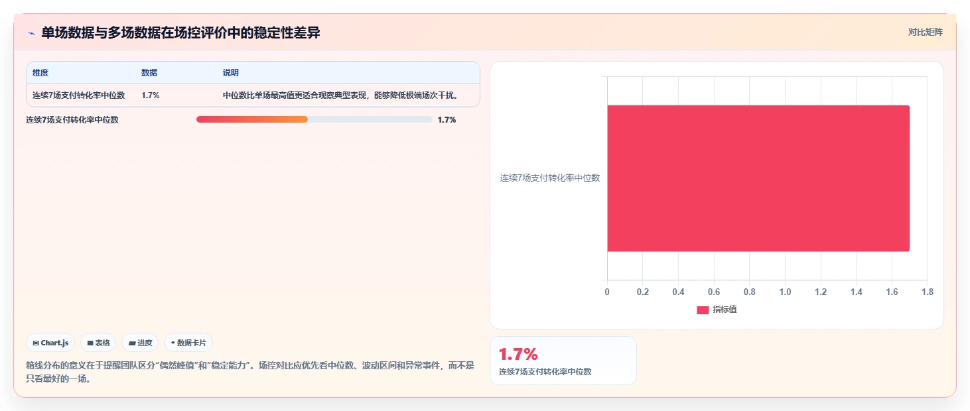
Task: Select the 数据卡片 tag chip
Action: [x=188, y=343]
